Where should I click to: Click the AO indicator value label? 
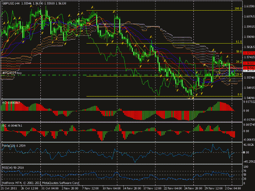[11, 103]
